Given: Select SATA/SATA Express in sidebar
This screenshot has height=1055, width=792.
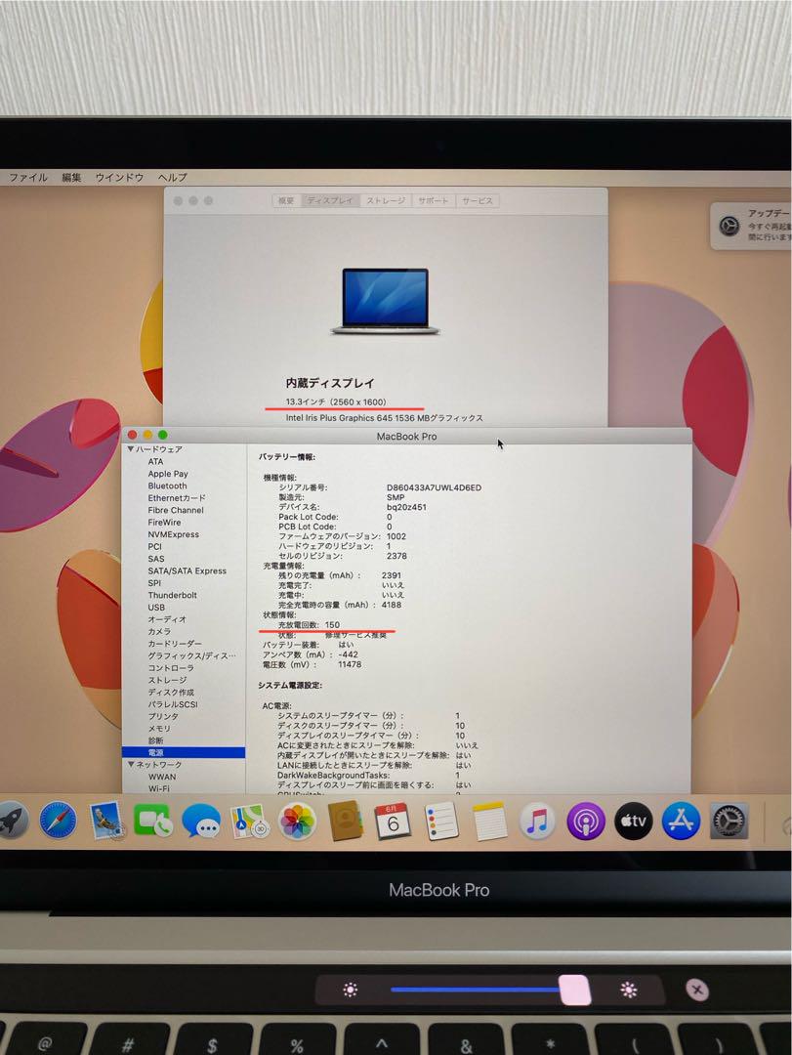Looking at the screenshot, I should click(x=188, y=570).
